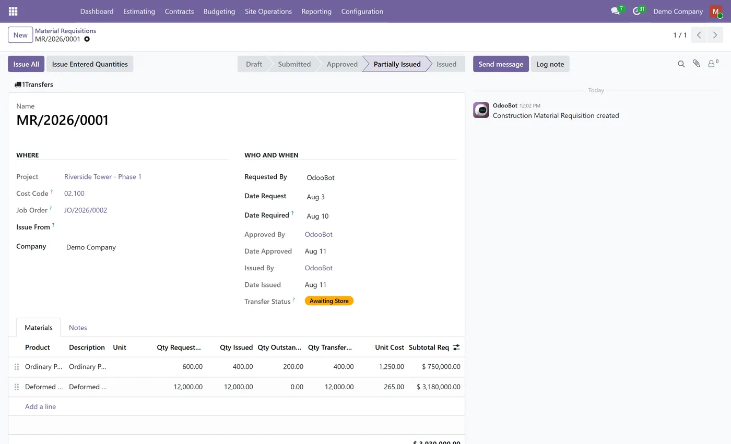Viewport: 731px width, 444px height.
Task: Go to the previous record arrow
Action: pyautogui.click(x=699, y=35)
